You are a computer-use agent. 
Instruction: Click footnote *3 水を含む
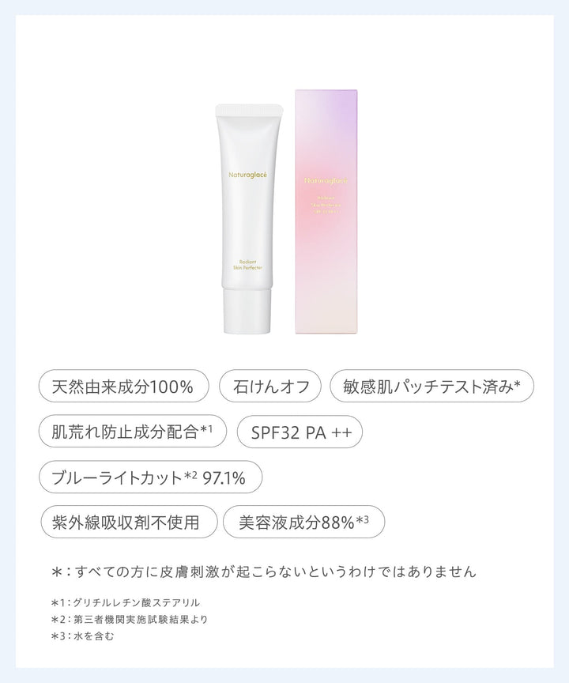(82, 636)
